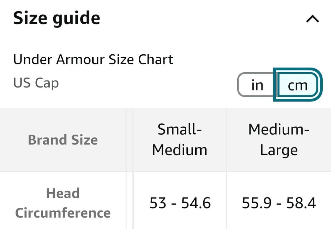Click the word "Large" under "Medium-"
331x229 pixels.
[279, 150]
